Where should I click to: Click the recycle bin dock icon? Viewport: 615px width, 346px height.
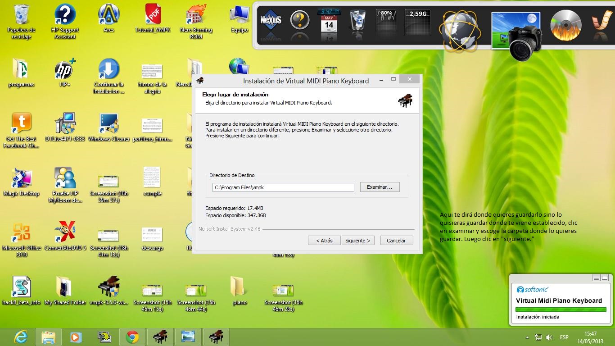coord(357,20)
